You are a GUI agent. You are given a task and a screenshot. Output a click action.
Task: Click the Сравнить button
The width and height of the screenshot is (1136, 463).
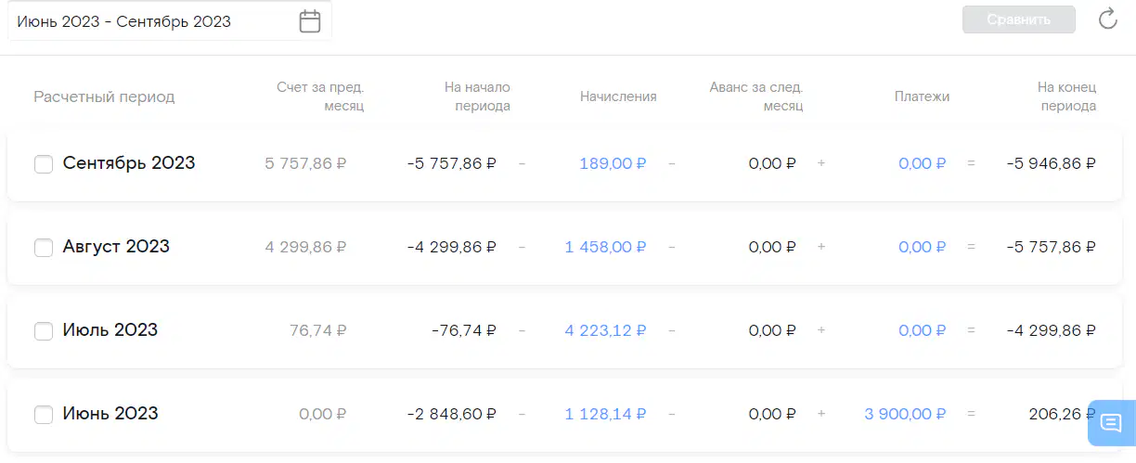pyautogui.click(x=1019, y=19)
